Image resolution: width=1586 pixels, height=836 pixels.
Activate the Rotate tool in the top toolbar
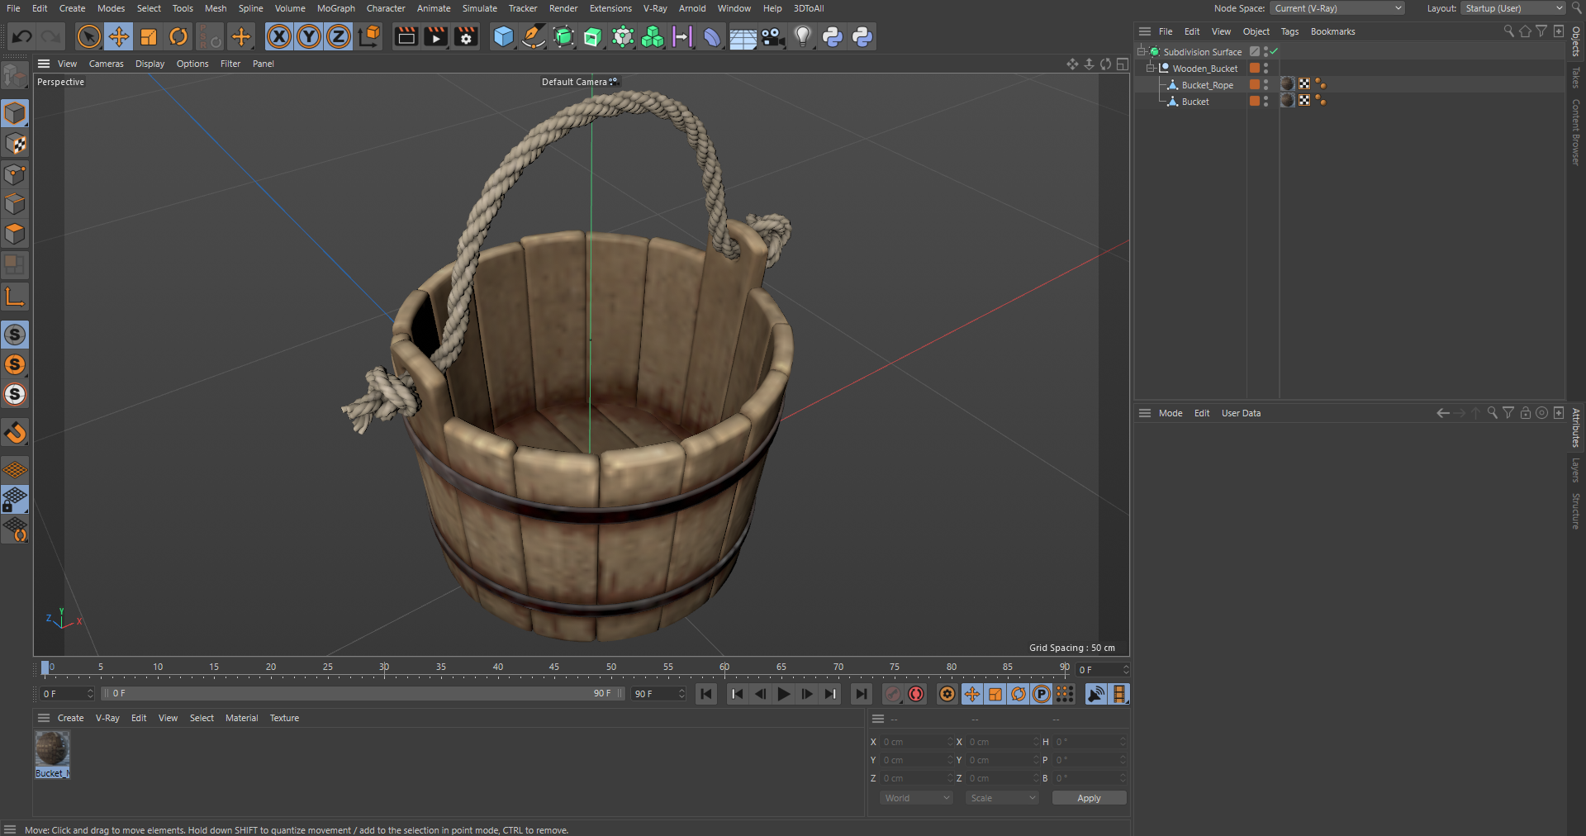coord(178,36)
